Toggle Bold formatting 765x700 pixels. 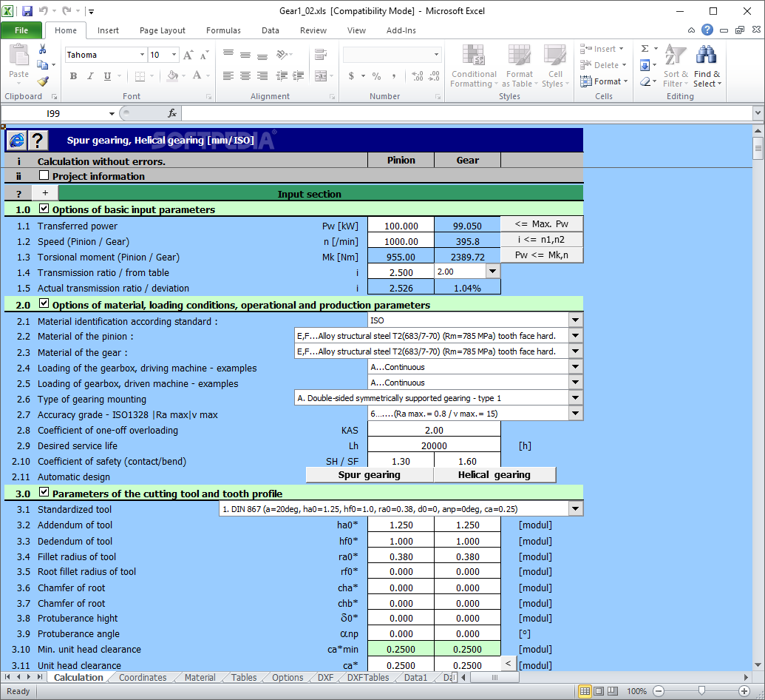pyautogui.click(x=73, y=75)
